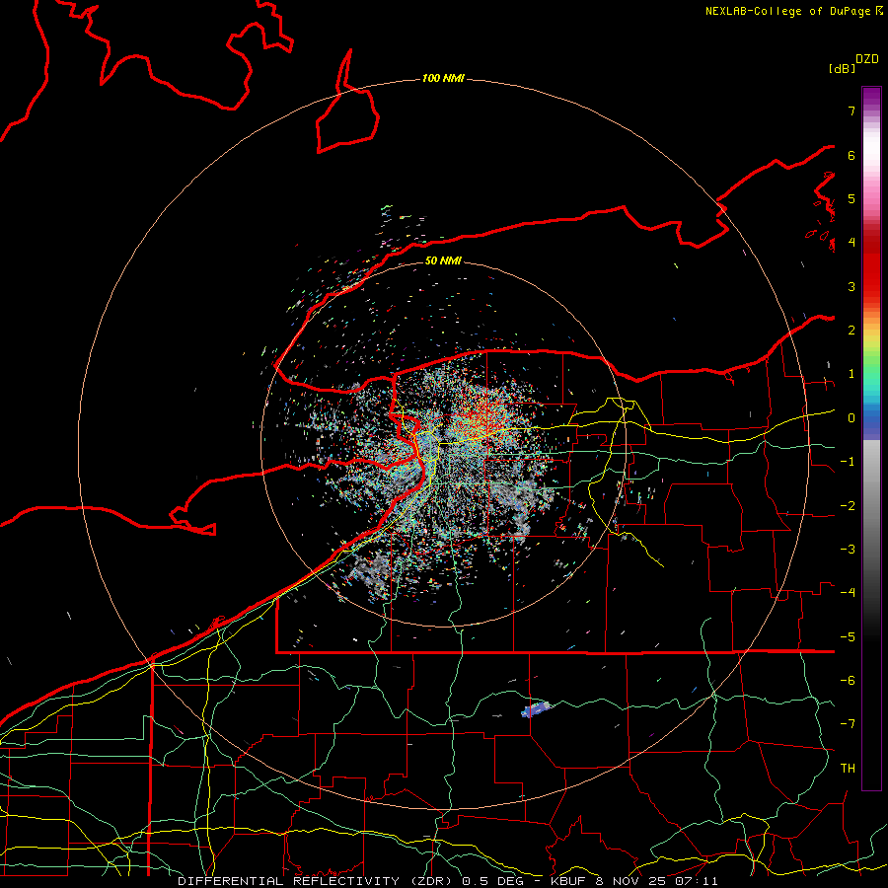
Task: Click the 3 dB tick label
Action: [x=851, y=286]
